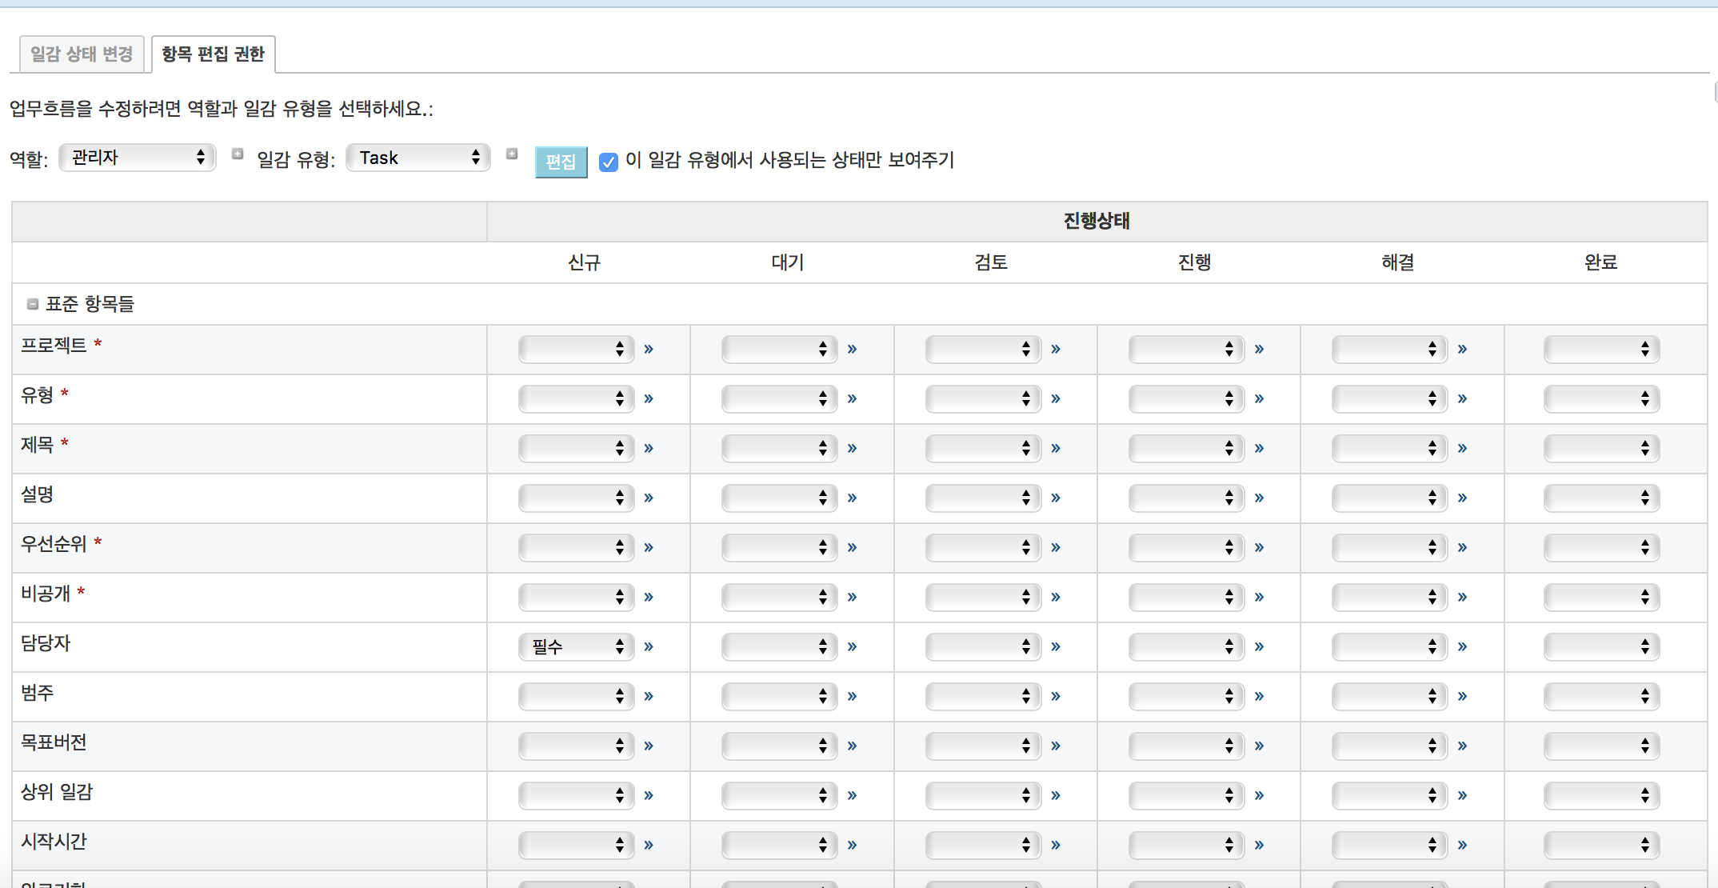Click copy arrow for 프로젝트 in 신규 column
This screenshot has height=888, width=1718.
(x=649, y=350)
